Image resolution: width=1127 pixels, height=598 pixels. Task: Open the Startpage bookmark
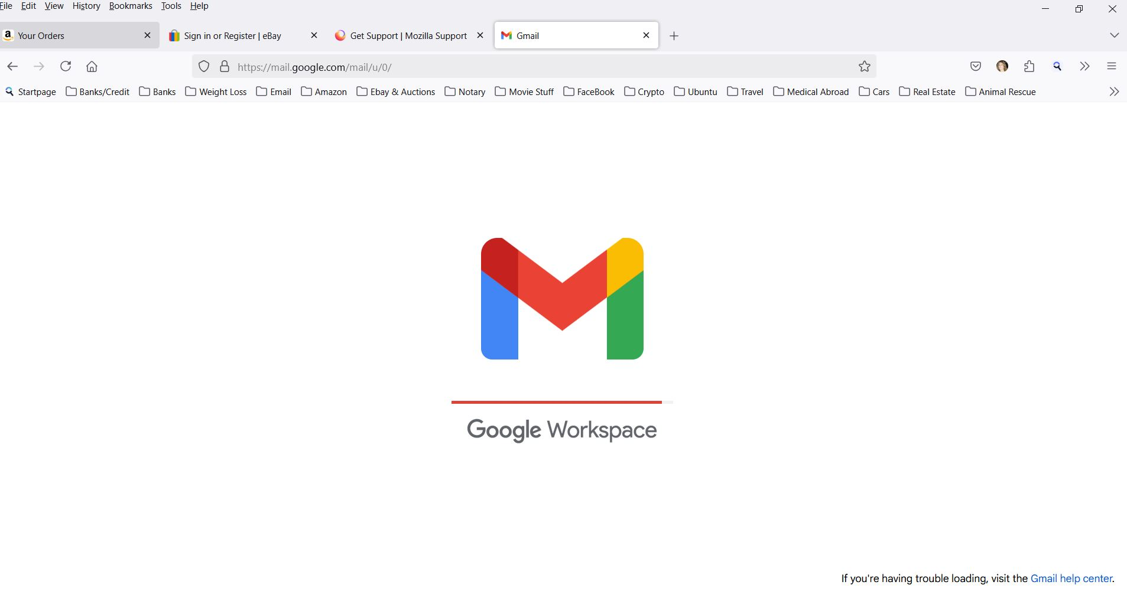(x=31, y=92)
